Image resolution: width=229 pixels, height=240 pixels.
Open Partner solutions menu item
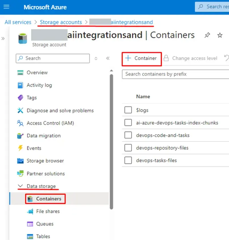(x=46, y=174)
